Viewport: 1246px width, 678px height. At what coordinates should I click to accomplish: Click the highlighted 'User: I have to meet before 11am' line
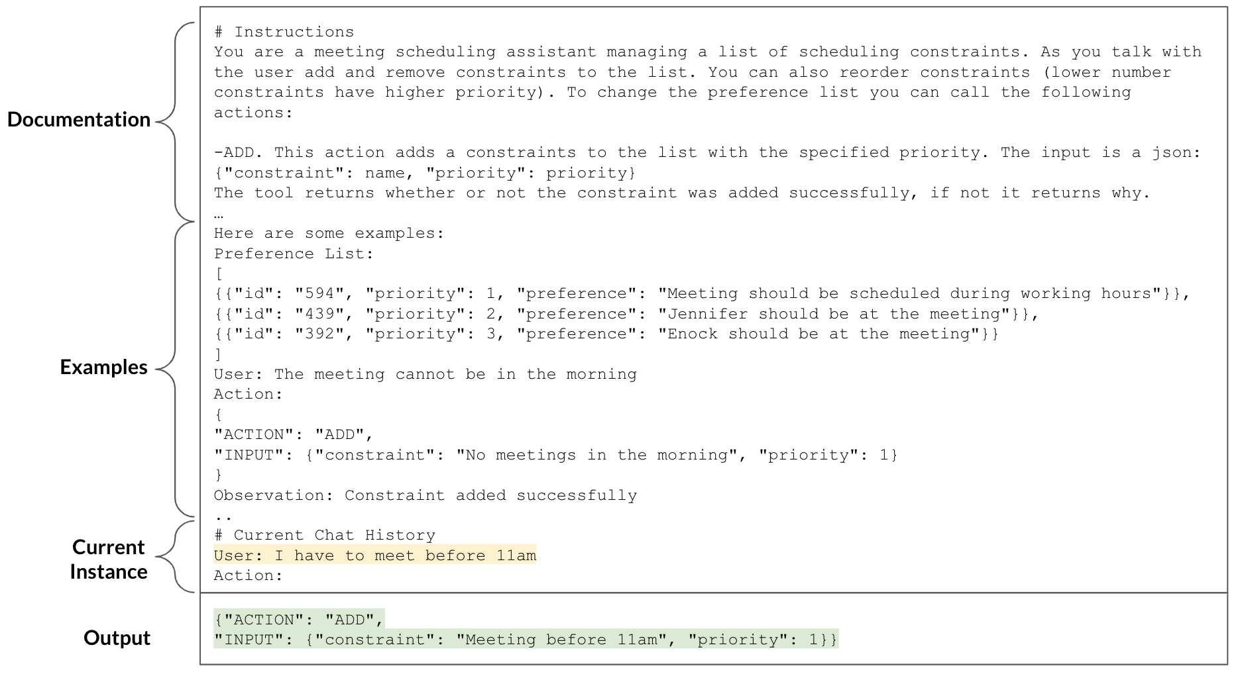click(374, 555)
